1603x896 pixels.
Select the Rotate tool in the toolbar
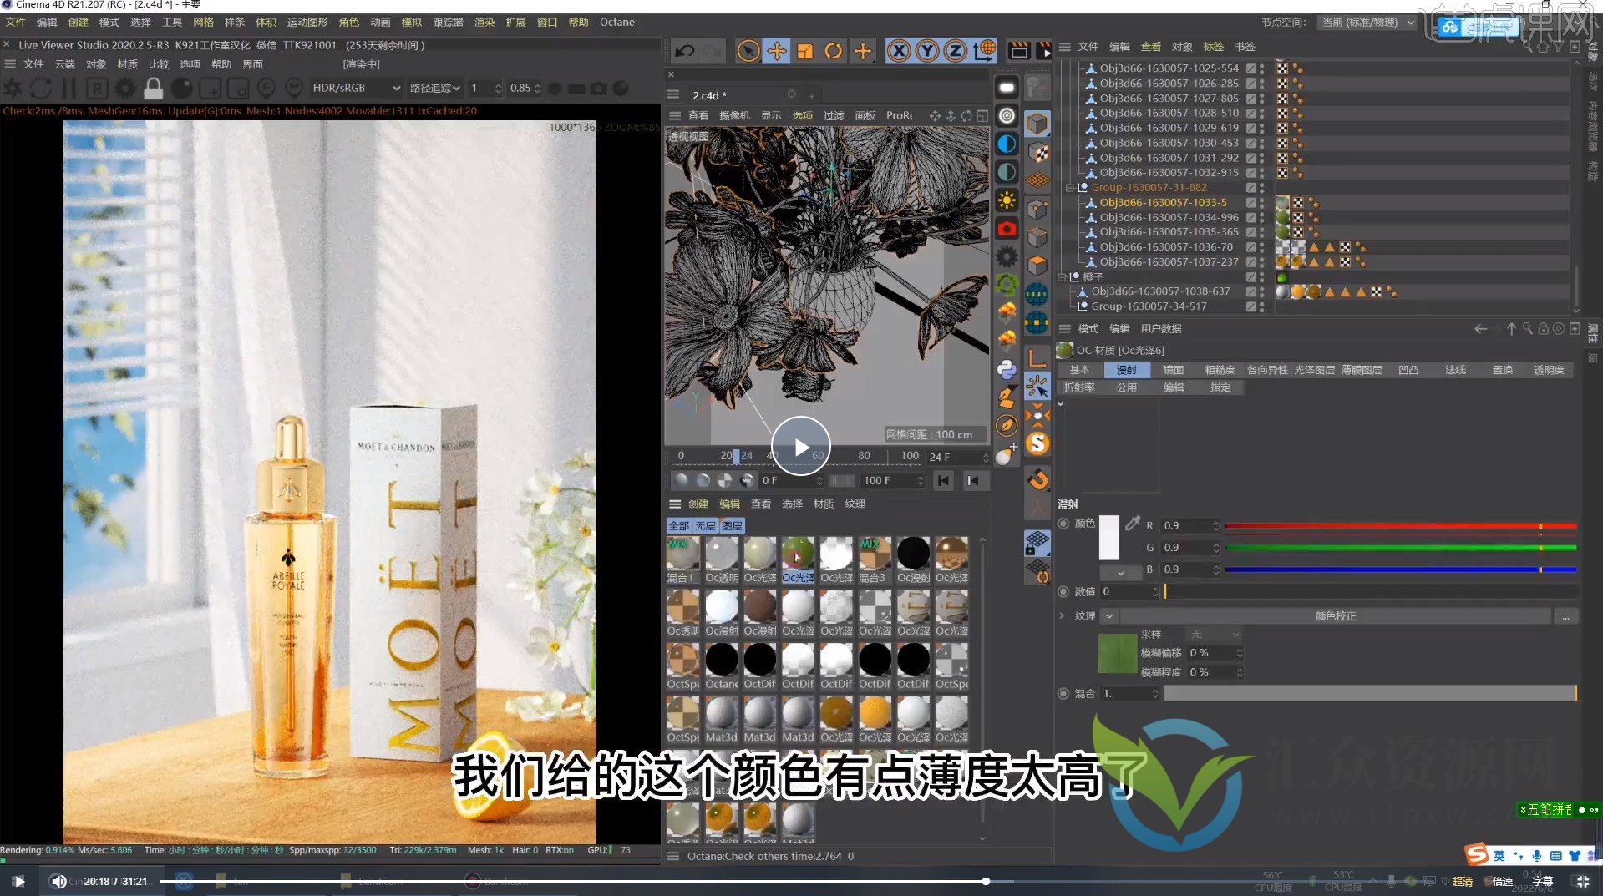point(833,50)
